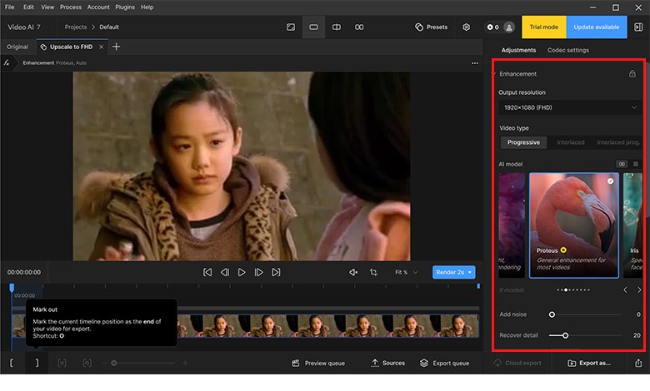Toggle the Enhancement lock icon
The height and width of the screenshot is (391, 650).
pos(632,74)
